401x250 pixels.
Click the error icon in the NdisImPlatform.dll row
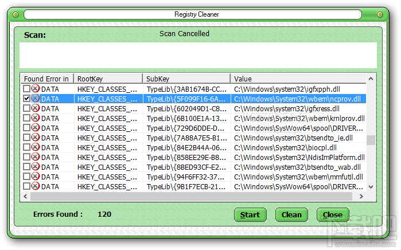[x=36, y=157]
